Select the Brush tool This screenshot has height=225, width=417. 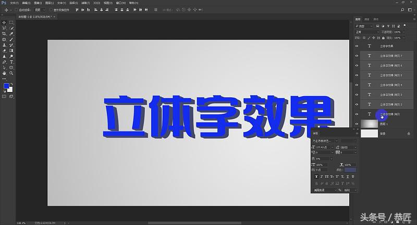pos(11,39)
